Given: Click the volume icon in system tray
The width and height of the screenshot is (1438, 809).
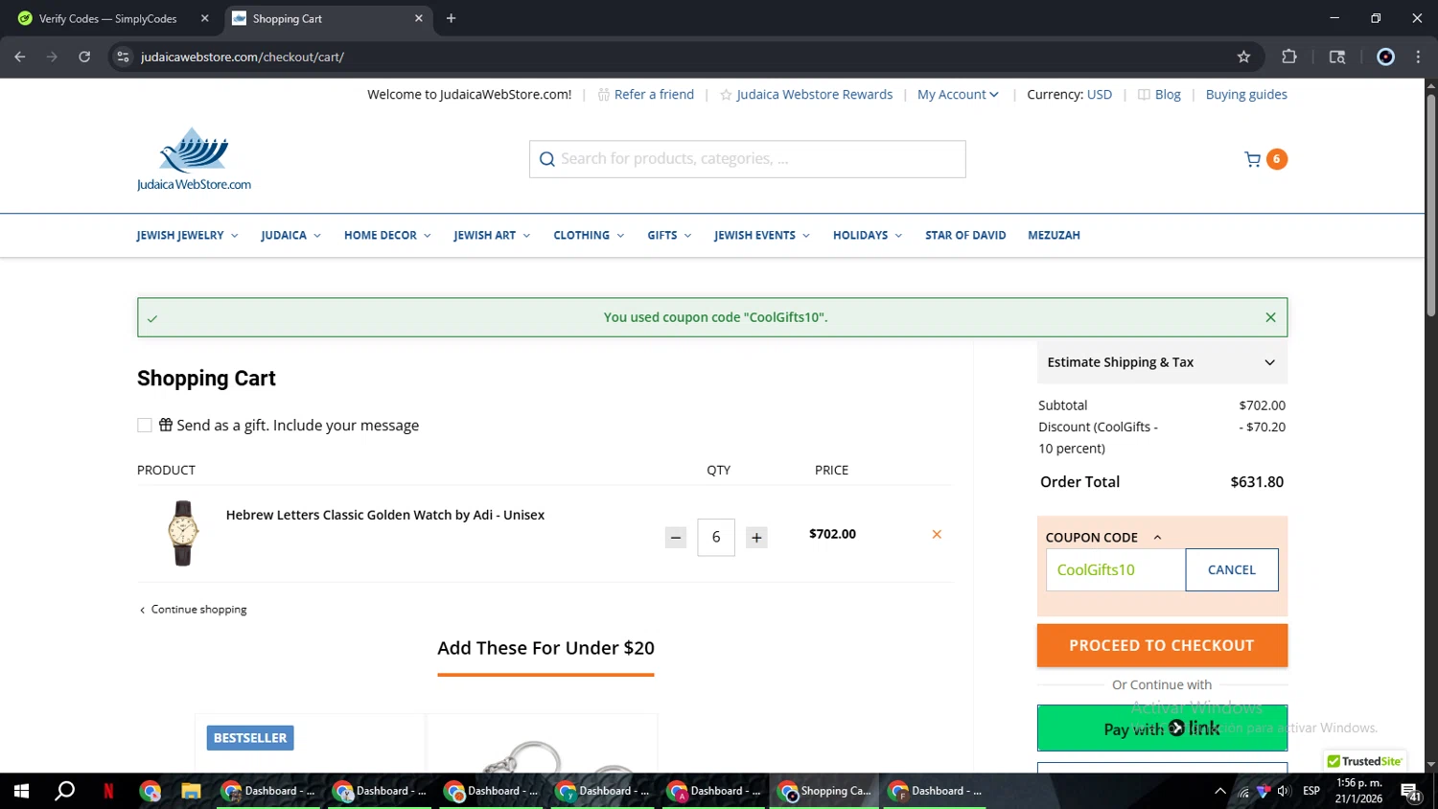Looking at the screenshot, I should click(x=1284, y=791).
